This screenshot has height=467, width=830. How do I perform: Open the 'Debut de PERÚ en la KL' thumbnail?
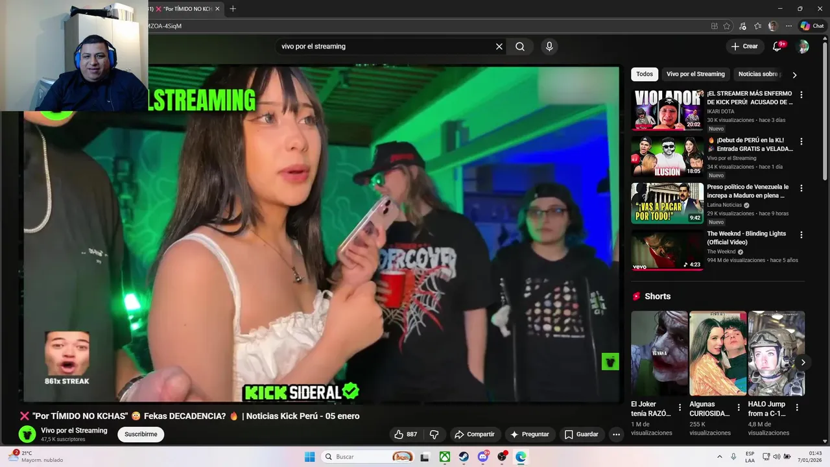[667, 156]
